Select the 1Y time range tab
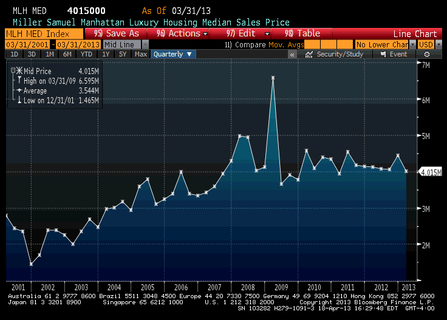The image size is (447, 320). (106, 54)
